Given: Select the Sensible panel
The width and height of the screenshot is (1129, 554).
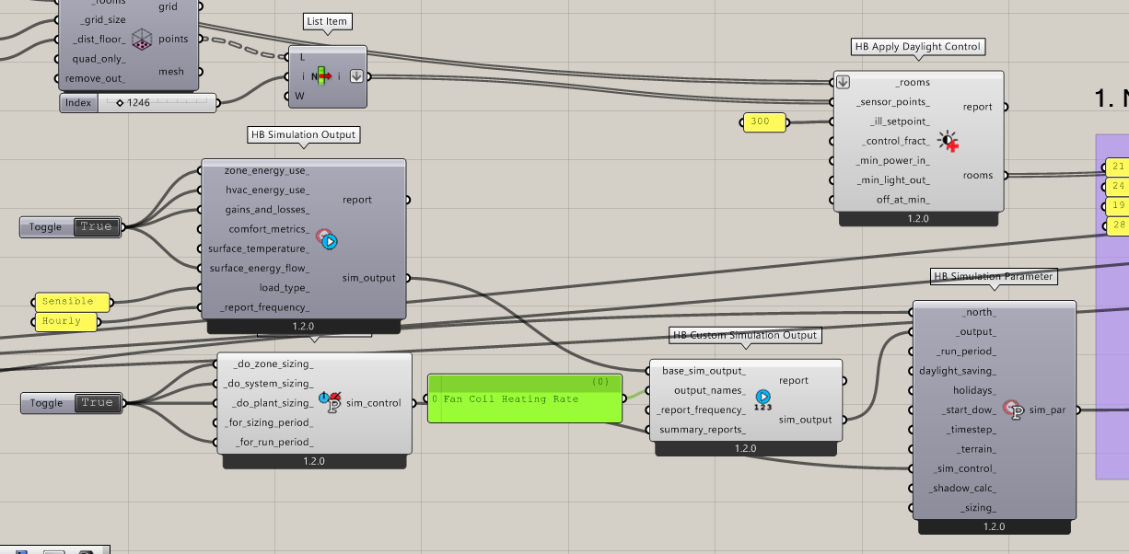Looking at the screenshot, I should 73,301.
